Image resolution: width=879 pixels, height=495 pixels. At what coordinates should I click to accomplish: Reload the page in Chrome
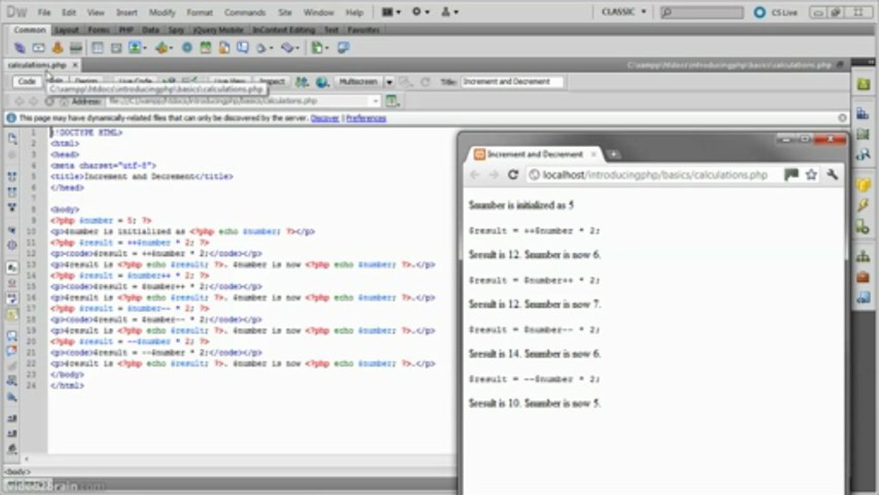[513, 175]
